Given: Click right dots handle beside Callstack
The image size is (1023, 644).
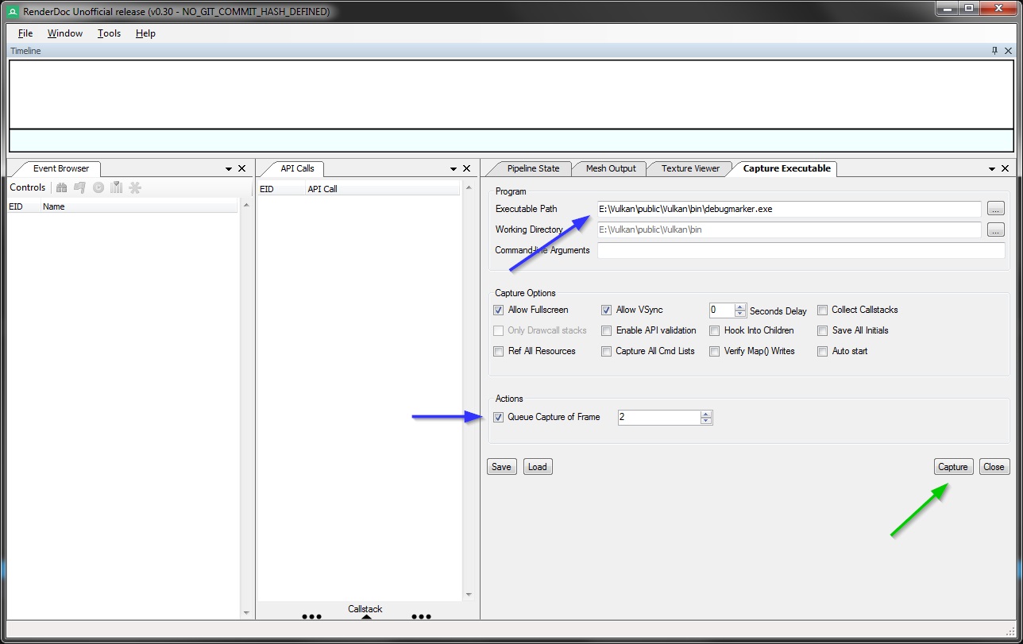Looking at the screenshot, I should pos(422,616).
